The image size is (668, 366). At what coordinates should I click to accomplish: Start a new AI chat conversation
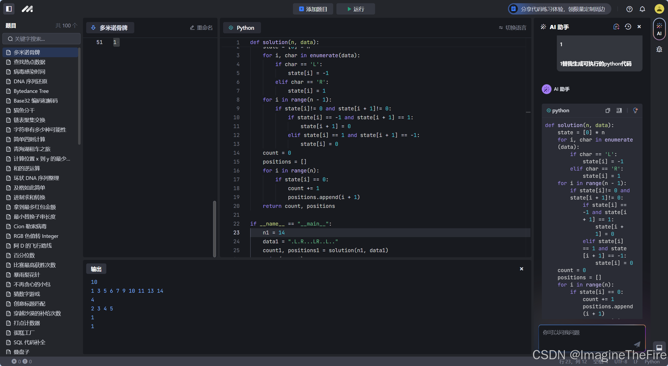pos(616,27)
